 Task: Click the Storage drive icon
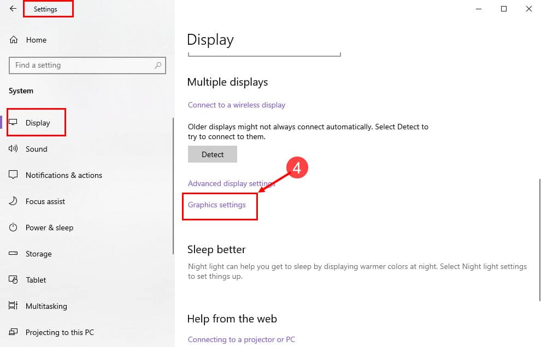13,254
